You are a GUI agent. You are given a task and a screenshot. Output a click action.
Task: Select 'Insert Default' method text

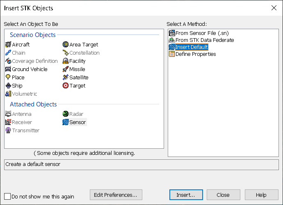tap(192, 47)
